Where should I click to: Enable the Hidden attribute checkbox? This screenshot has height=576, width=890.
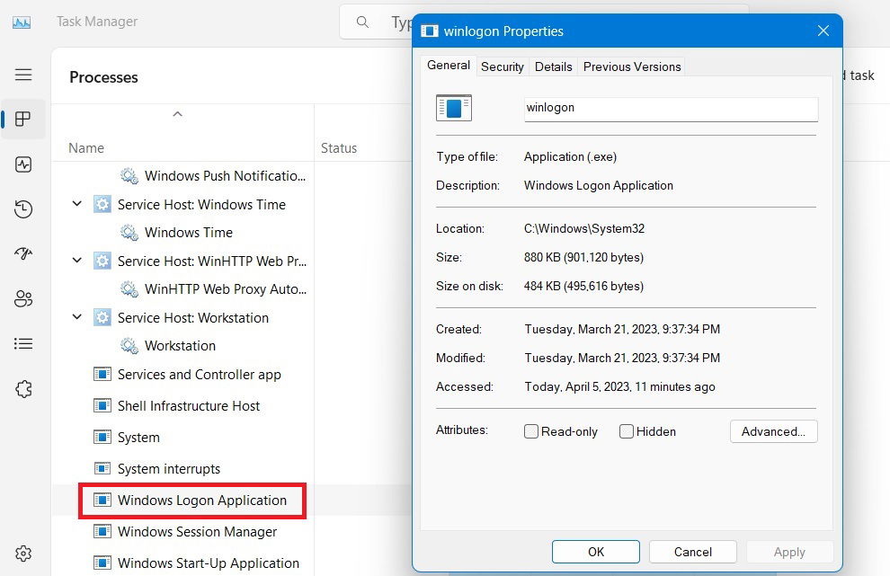[626, 431]
